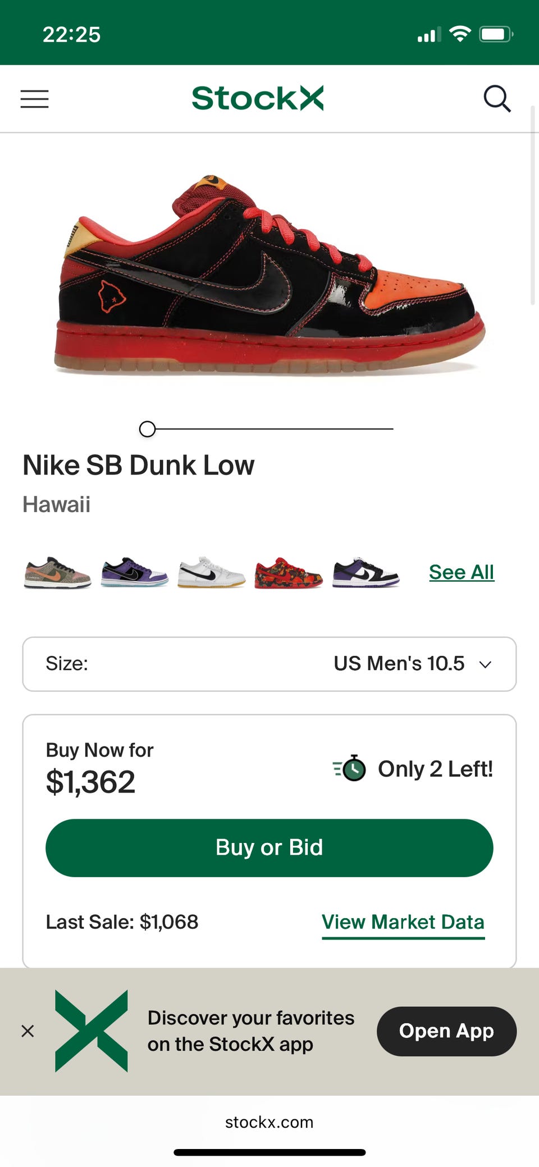
Task: Select the purple-black Dunk variant thumbnail
Action: tap(134, 573)
